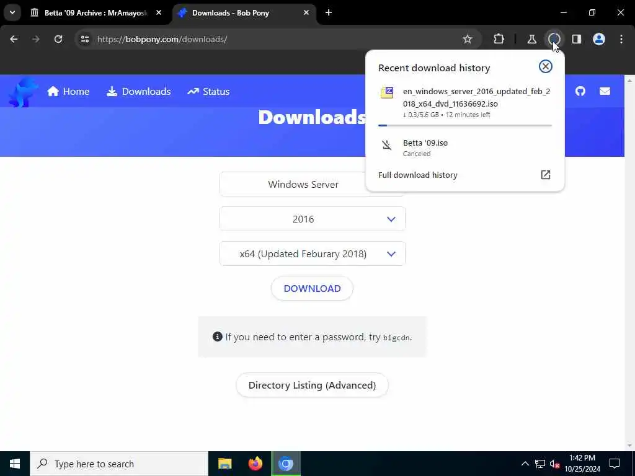The width and height of the screenshot is (635, 476).
Task: Click the bigcdn password text
Action: point(396,338)
